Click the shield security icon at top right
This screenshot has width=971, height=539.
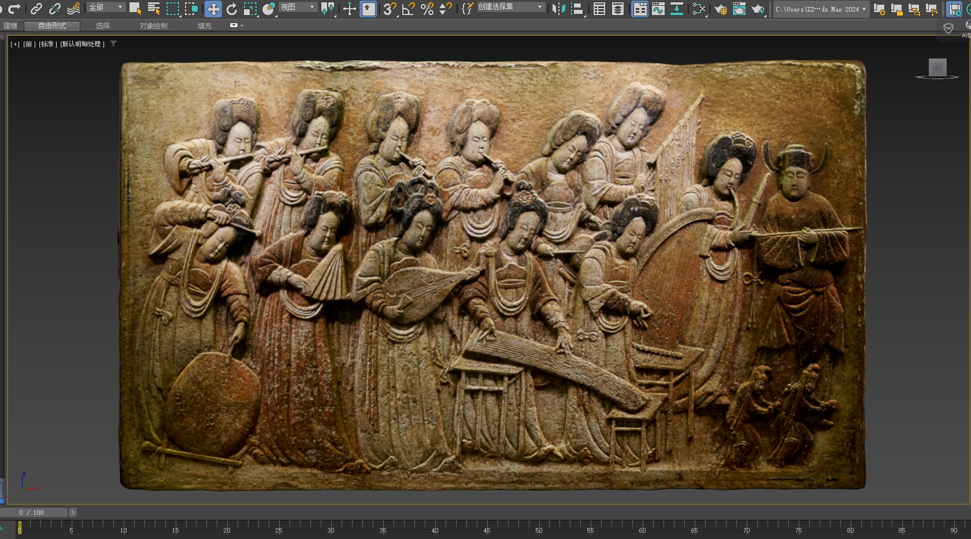948,28
